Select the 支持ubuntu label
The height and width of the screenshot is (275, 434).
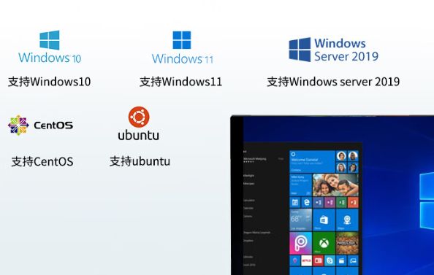click(140, 161)
